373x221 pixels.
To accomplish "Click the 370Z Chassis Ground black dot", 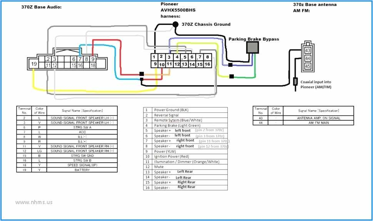I will point(175,24).
